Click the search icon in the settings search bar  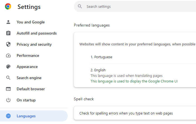click(80, 6)
